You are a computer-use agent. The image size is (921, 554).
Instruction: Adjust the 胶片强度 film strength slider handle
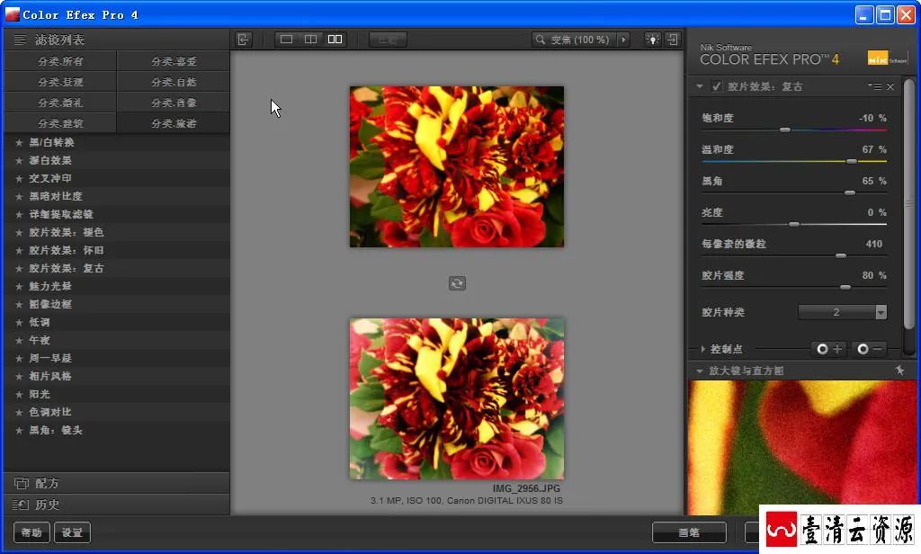pyautogui.click(x=845, y=287)
